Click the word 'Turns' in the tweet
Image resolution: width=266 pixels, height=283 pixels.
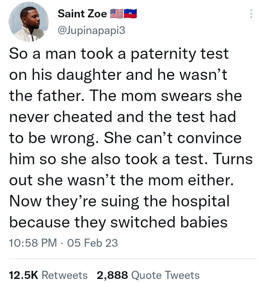pos(231,159)
